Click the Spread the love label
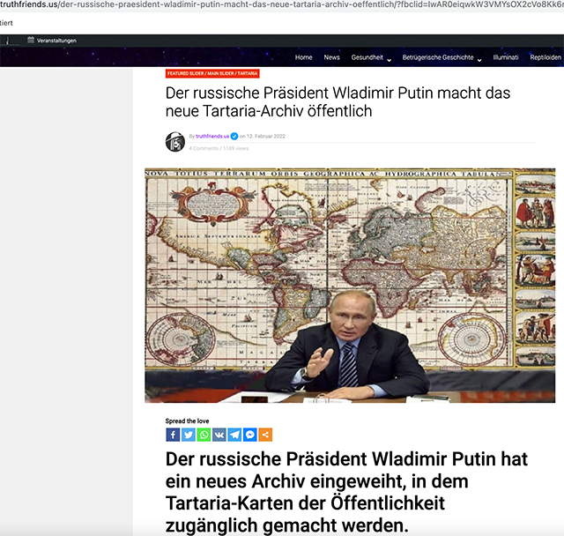 pos(187,421)
